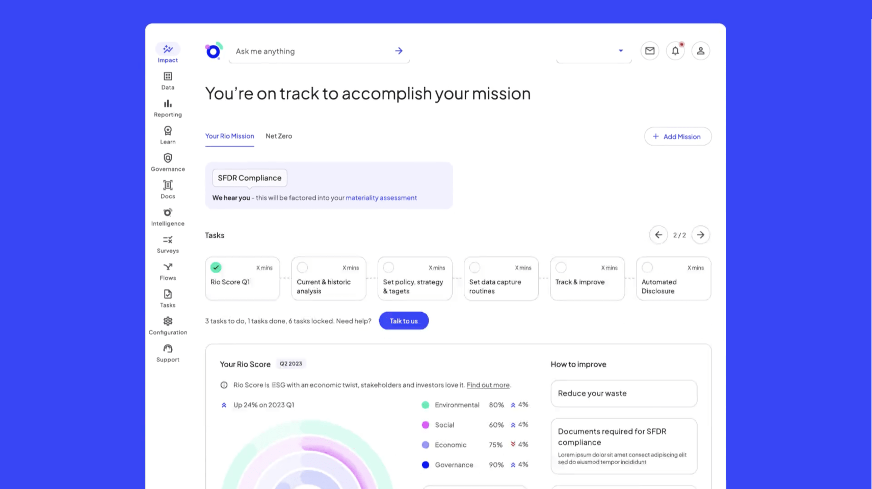Open Find out more link

(x=488, y=385)
